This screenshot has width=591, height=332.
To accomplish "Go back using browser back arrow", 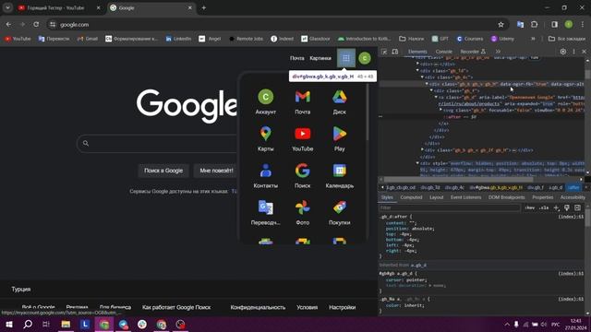I will [8, 25].
